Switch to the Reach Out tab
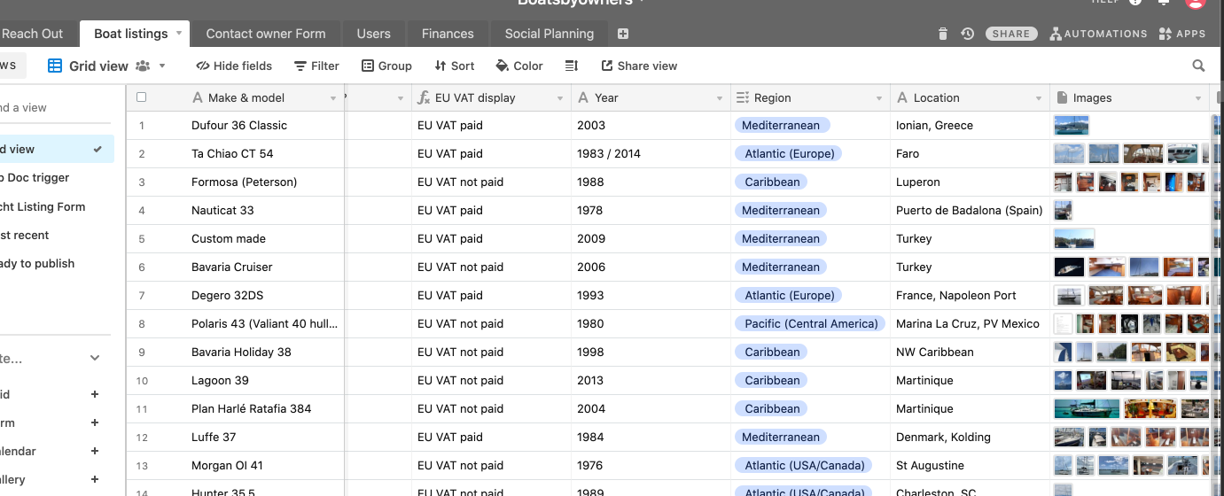The height and width of the screenshot is (496, 1224). (33, 34)
